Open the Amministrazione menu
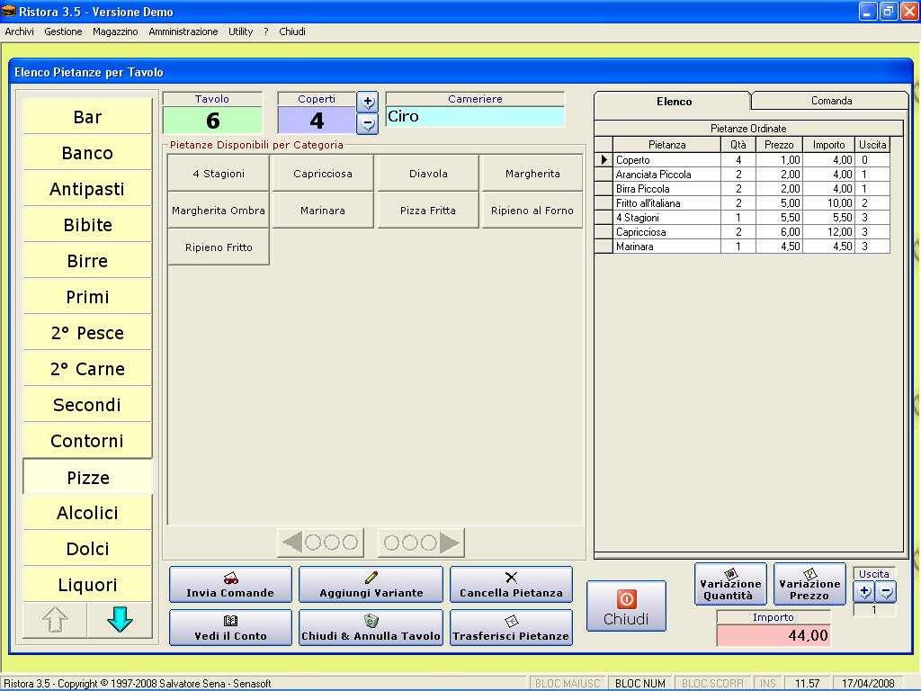The height and width of the screenshot is (691, 921). point(183,31)
